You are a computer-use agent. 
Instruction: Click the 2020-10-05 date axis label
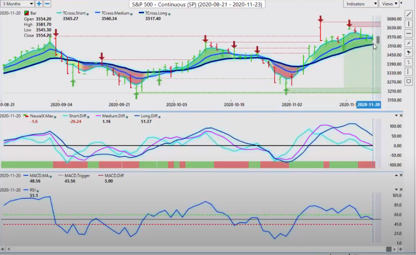click(x=176, y=105)
